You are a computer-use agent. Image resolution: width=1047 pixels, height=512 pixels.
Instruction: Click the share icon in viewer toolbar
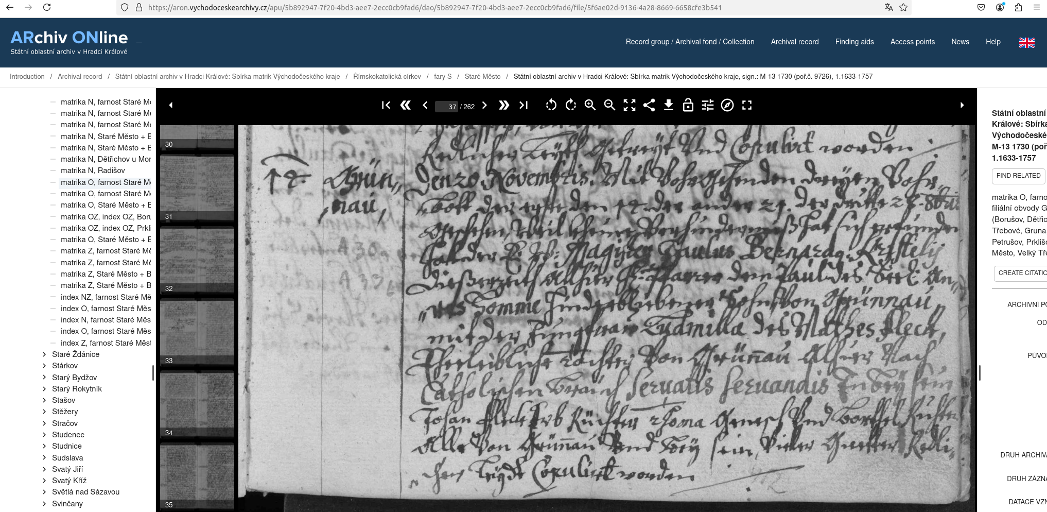[649, 105]
